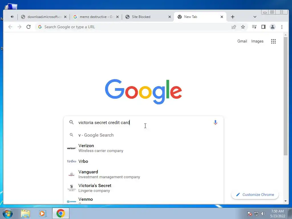292x219 pixels.
Task: Click the Google G icon in address bar
Action: click(x=40, y=27)
